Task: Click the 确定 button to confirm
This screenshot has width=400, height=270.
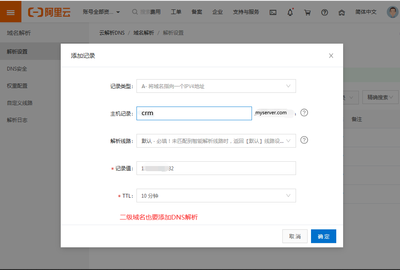Action: (323, 237)
